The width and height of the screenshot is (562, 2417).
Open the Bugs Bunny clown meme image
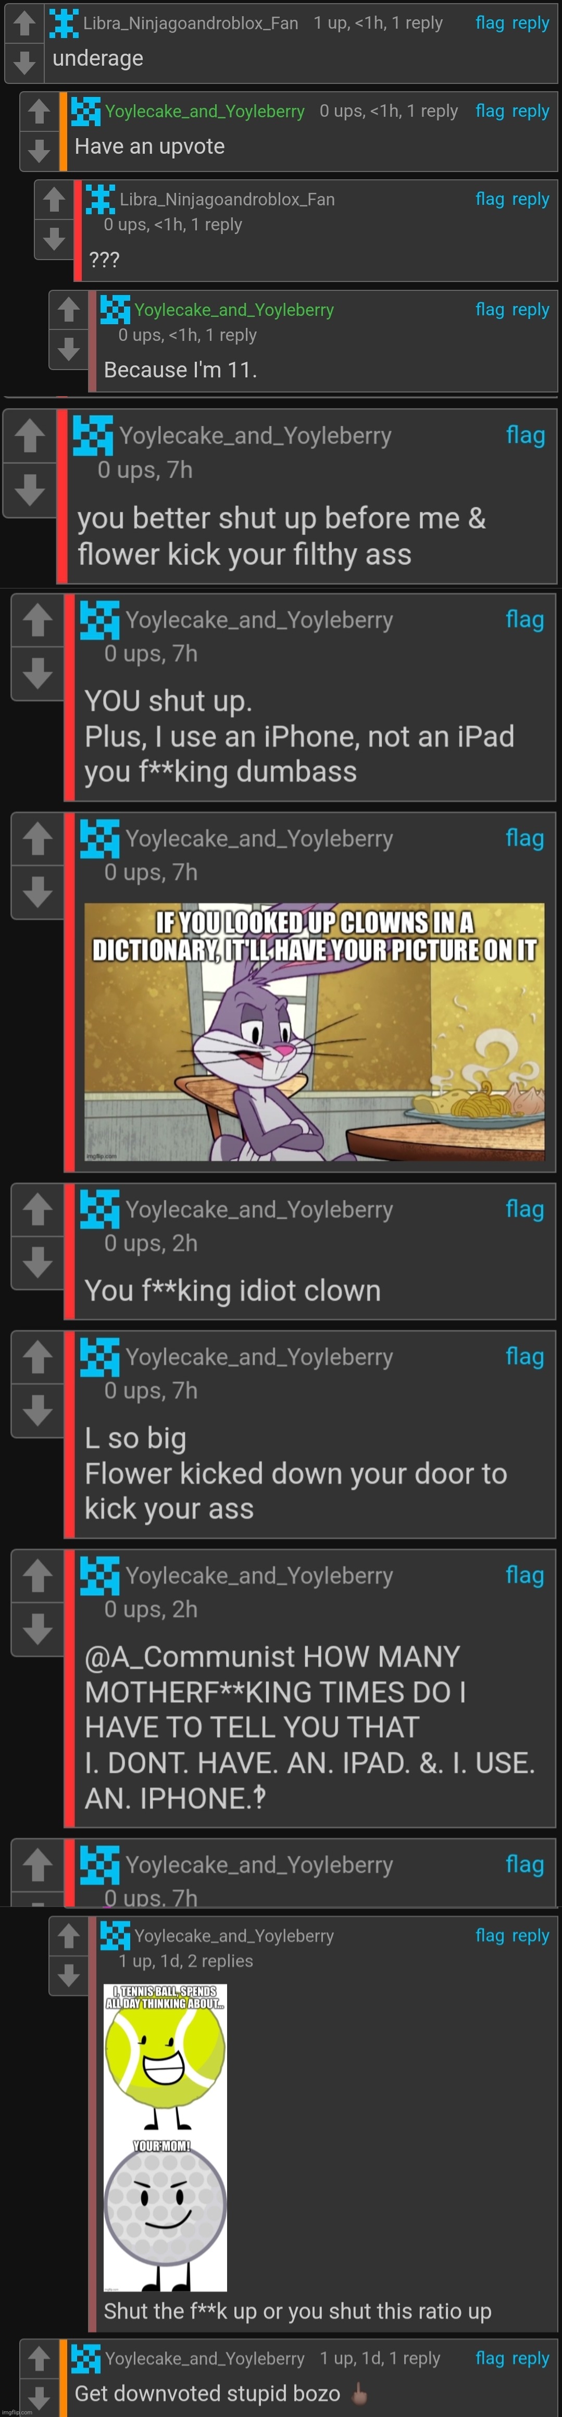[x=314, y=1032]
